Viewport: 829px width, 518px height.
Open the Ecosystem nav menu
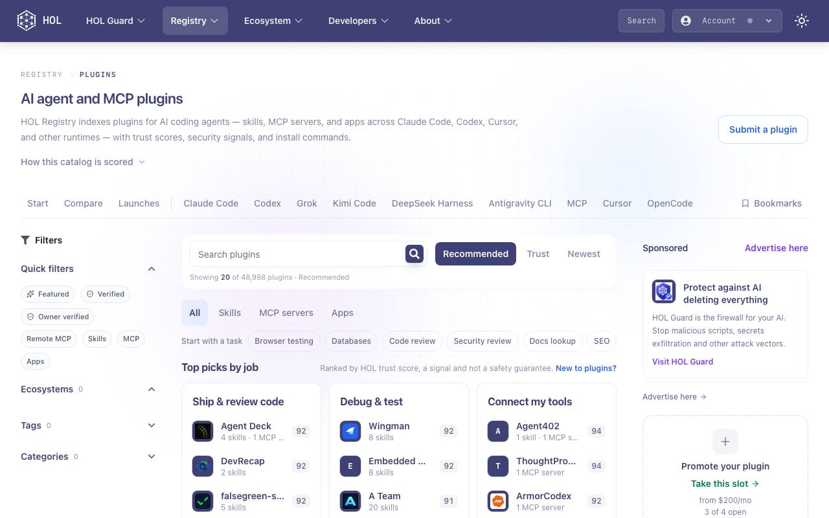(x=273, y=21)
